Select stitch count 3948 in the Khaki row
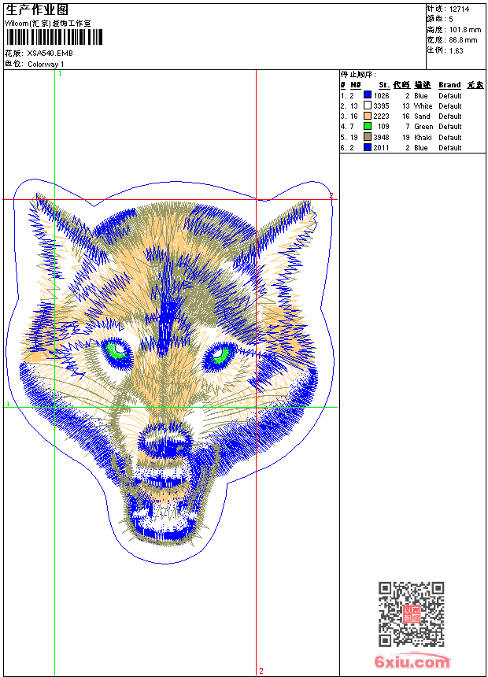The width and height of the screenshot is (488, 677). click(381, 137)
